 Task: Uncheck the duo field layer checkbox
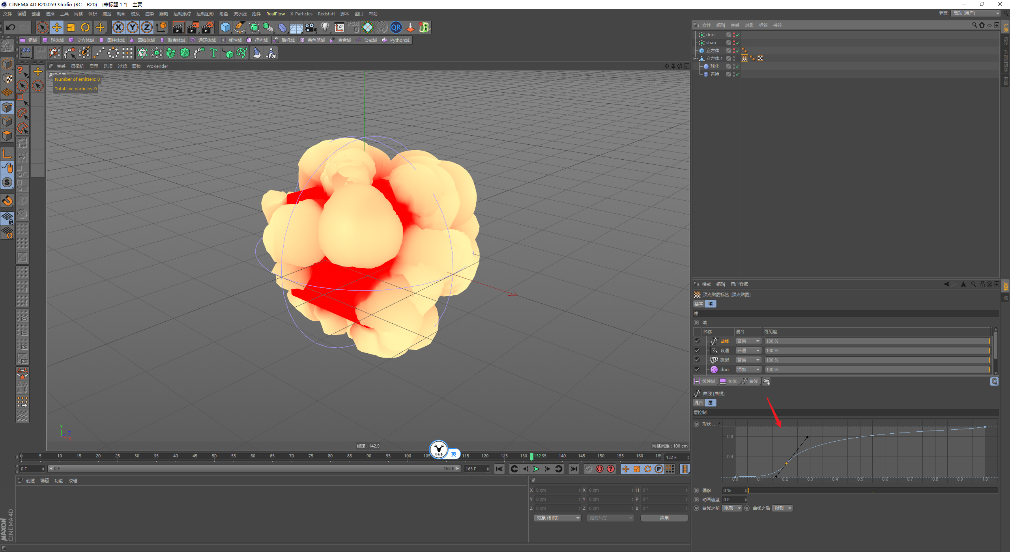697,369
